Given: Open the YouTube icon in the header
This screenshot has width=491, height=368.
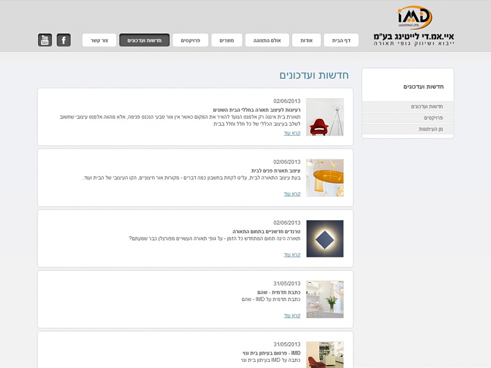Looking at the screenshot, I should (45, 40).
